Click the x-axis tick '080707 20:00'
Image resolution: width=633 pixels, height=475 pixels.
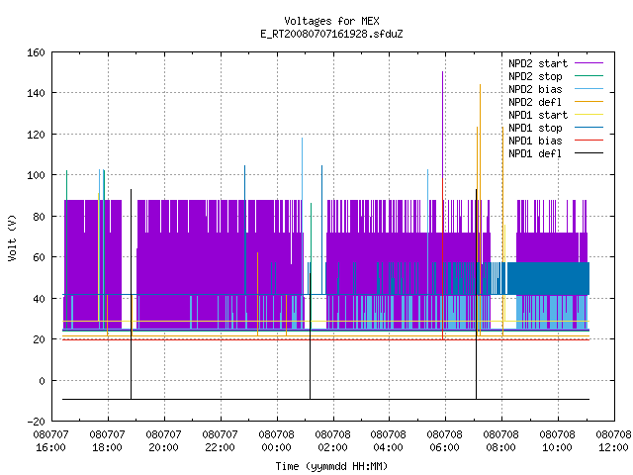[163, 441]
